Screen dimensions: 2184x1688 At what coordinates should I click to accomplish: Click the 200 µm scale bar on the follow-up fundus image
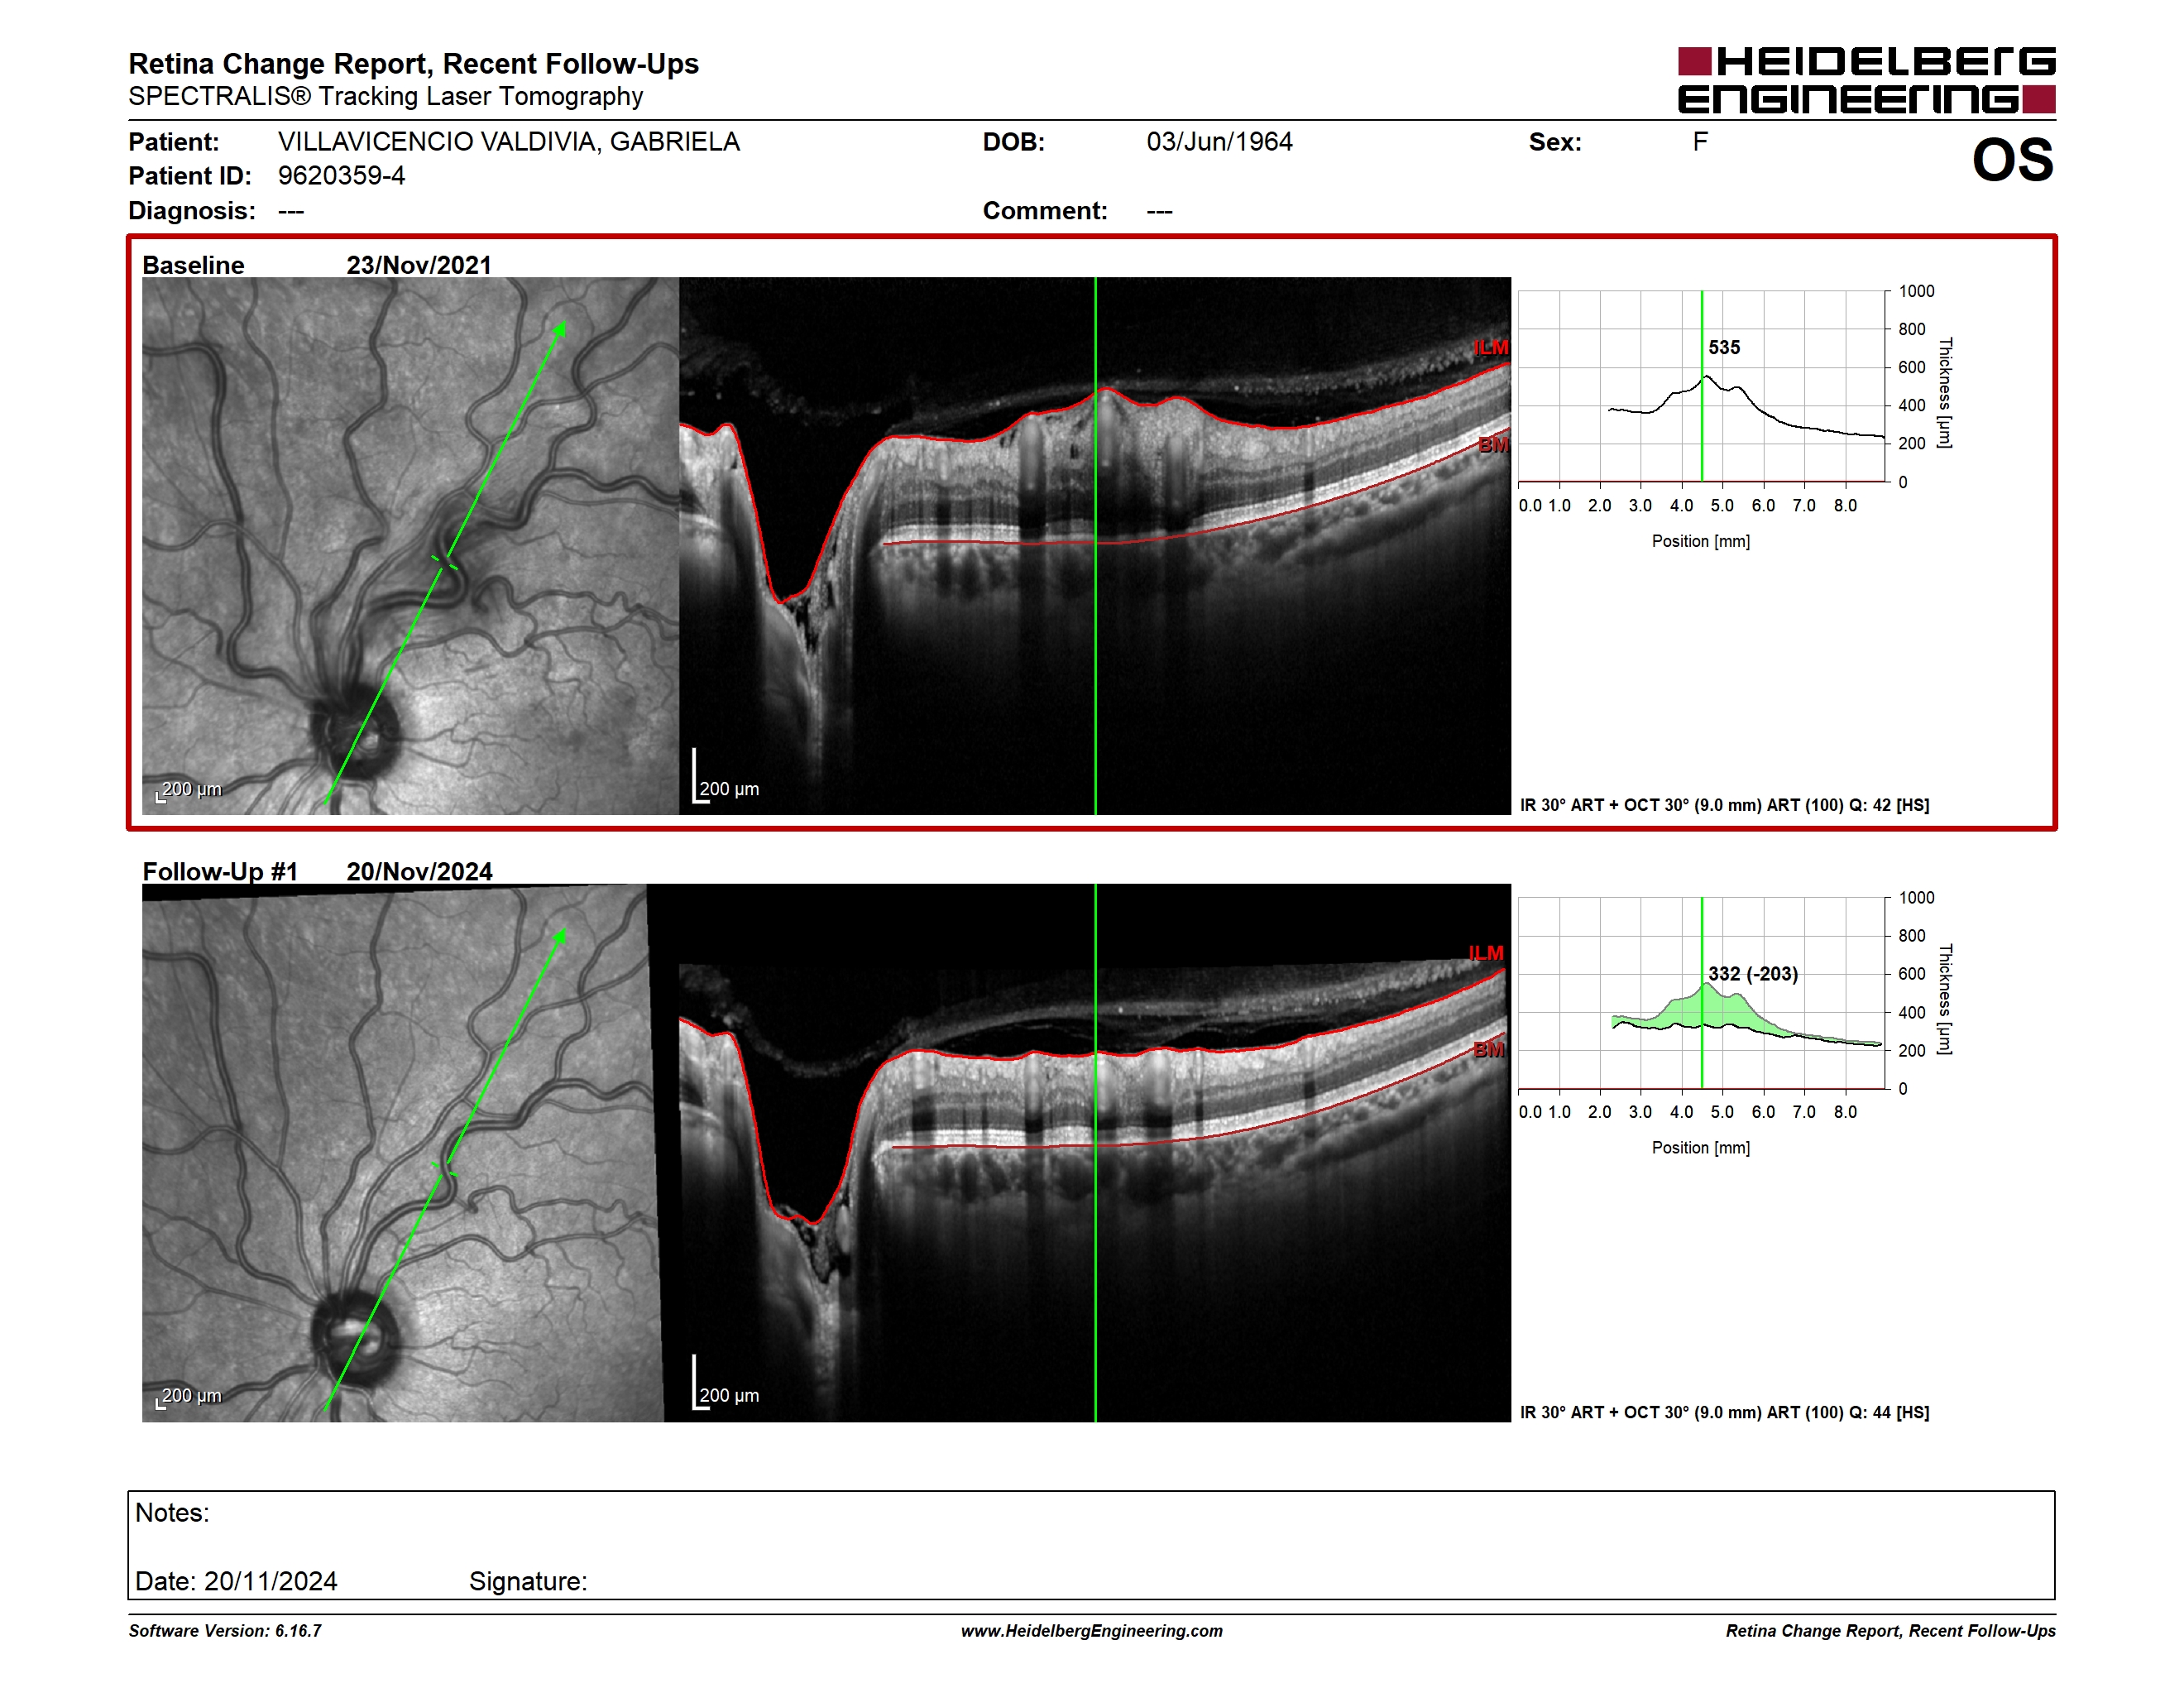click(x=189, y=1397)
